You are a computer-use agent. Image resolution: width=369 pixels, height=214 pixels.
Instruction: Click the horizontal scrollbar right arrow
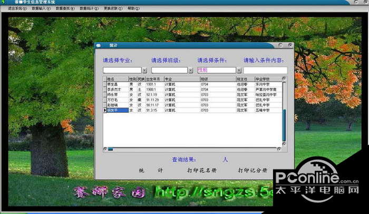pos(279,149)
